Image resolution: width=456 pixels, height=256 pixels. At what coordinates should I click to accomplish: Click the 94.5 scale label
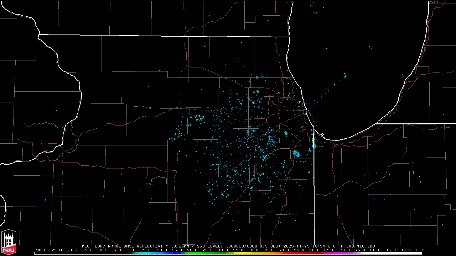(419, 250)
